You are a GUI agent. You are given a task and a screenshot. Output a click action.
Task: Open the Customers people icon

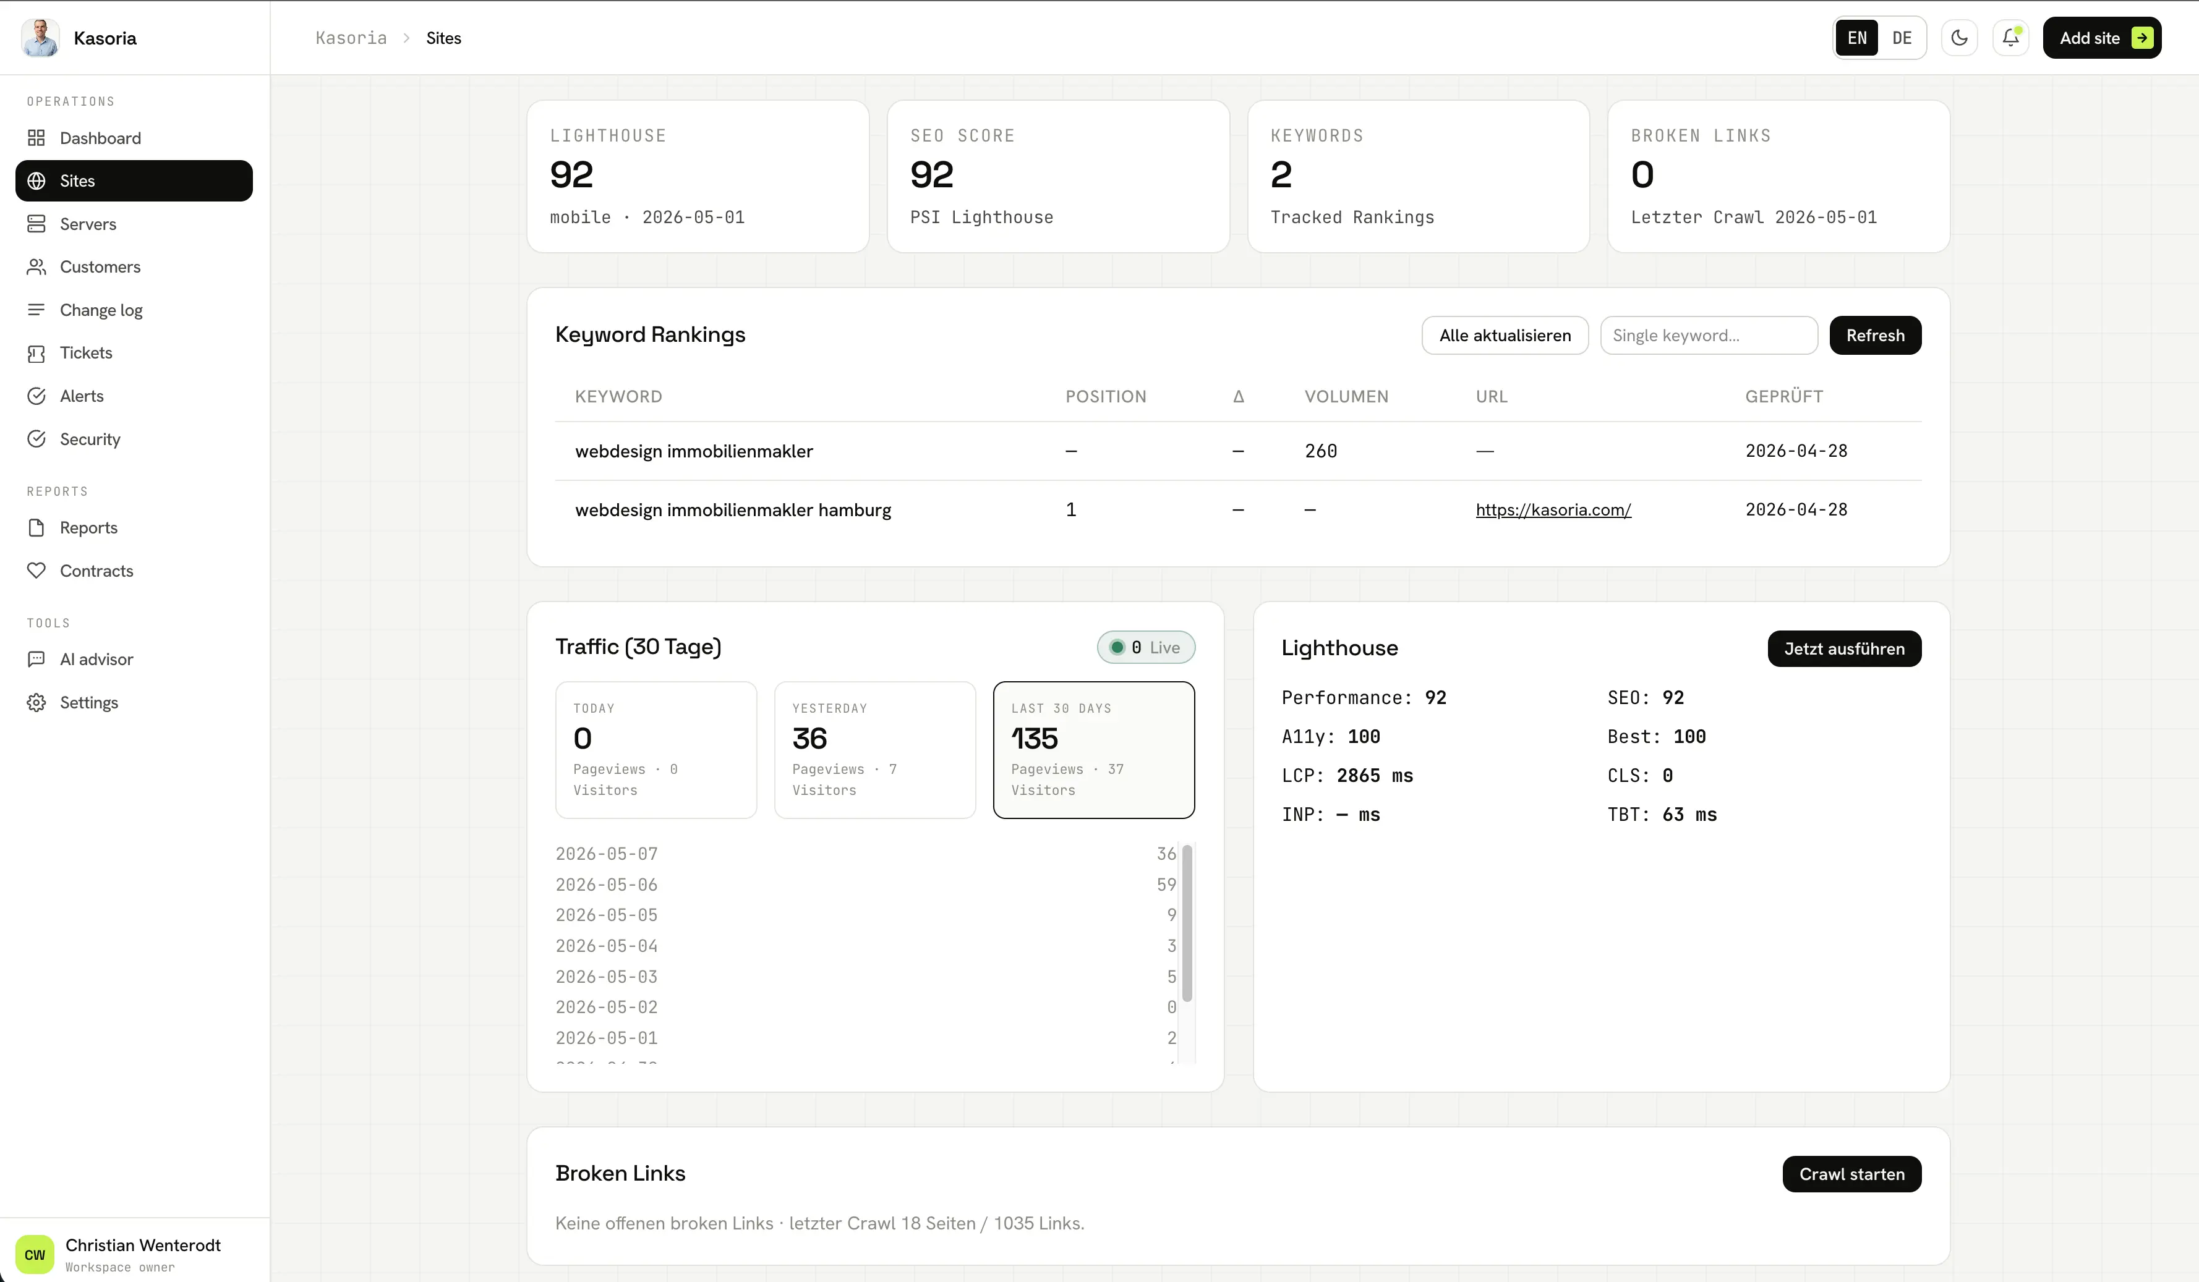[x=36, y=267]
